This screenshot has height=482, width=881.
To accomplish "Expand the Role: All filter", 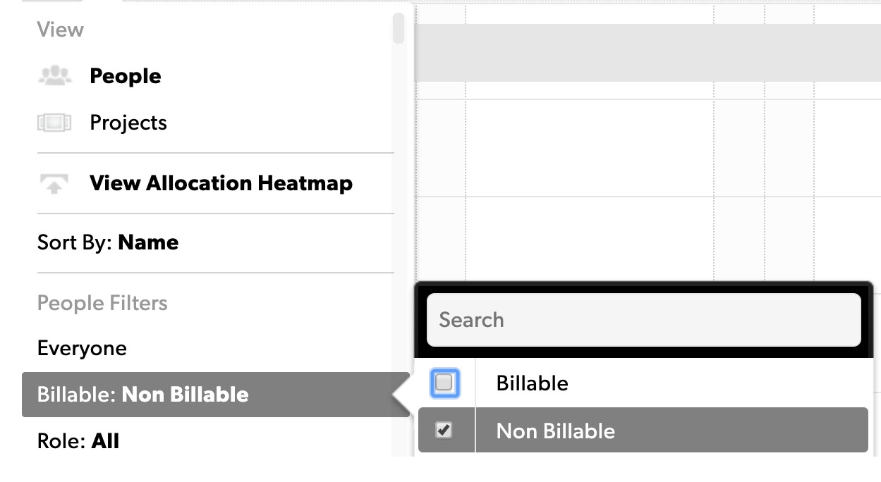I will tap(78, 442).
